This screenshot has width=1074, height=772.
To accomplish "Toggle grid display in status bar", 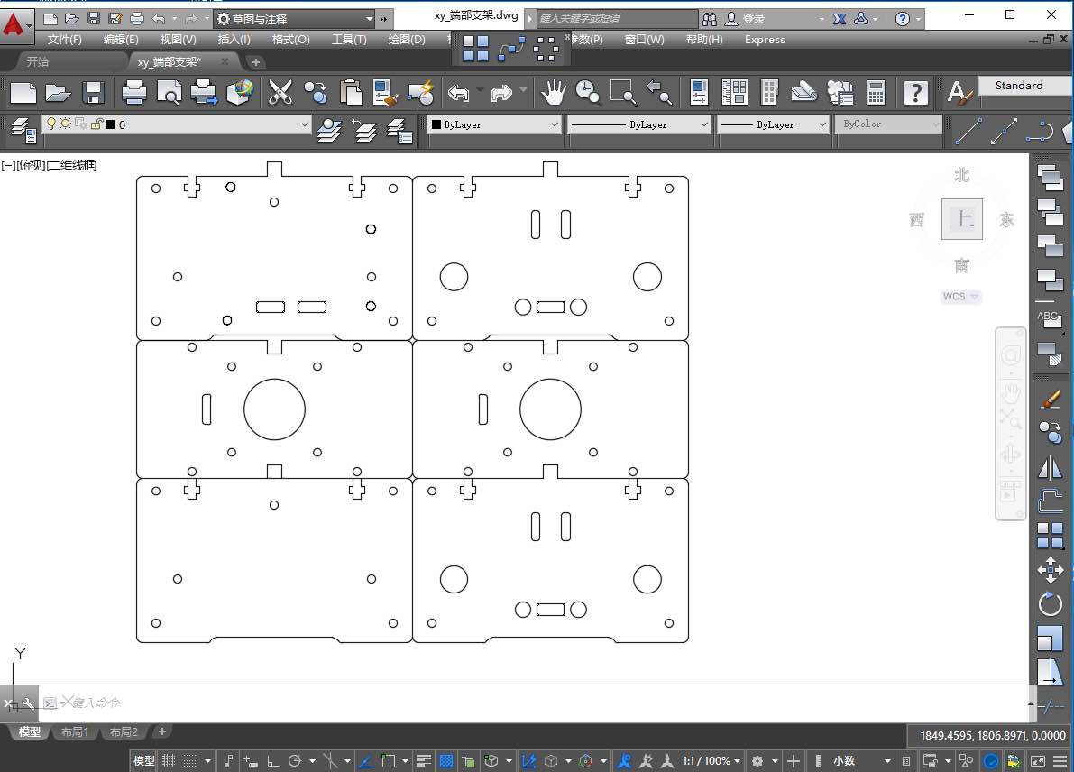I will pos(169,760).
